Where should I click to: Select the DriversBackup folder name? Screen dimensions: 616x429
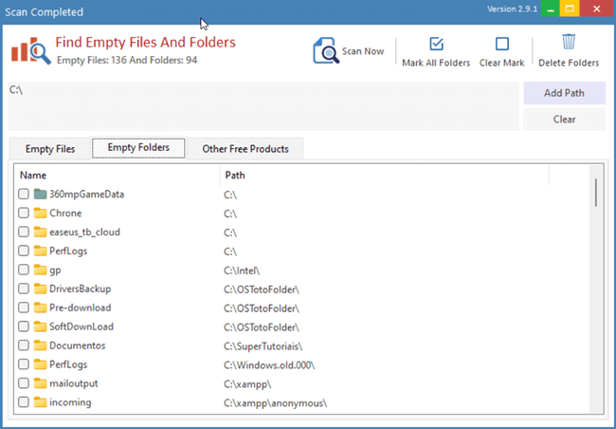(x=81, y=289)
